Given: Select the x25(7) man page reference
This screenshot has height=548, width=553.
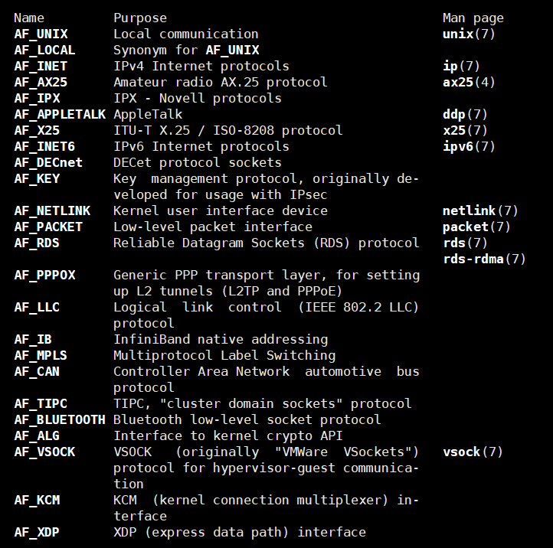Looking at the screenshot, I should pos(465,130).
